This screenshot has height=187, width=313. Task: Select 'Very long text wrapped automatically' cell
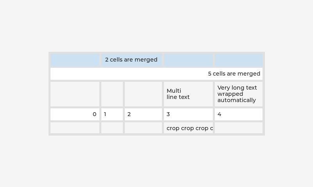(x=239, y=94)
